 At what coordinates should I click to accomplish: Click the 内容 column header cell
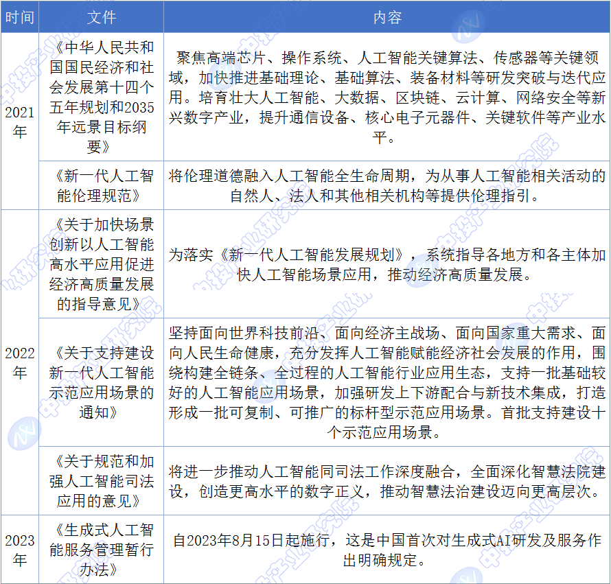click(x=387, y=17)
